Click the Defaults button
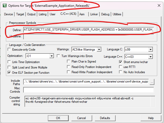Viewport: 164px width, 123px height. pyautogui.click(x=105, y=118)
